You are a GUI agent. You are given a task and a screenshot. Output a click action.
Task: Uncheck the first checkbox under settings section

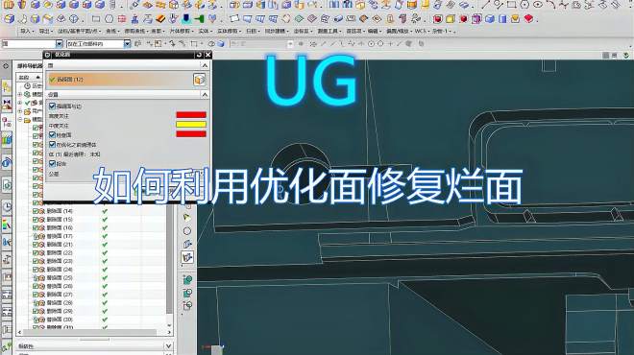tap(52, 106)
